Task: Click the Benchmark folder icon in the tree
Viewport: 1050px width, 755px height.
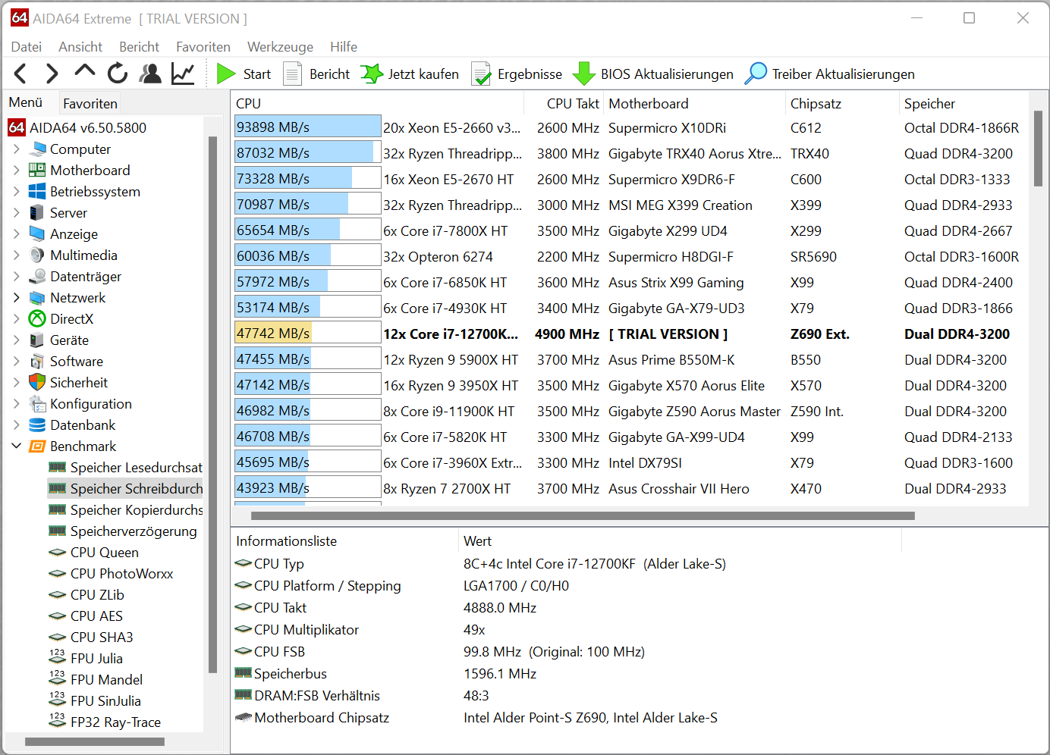Action: pyautogui.click(x=37, y=446)
